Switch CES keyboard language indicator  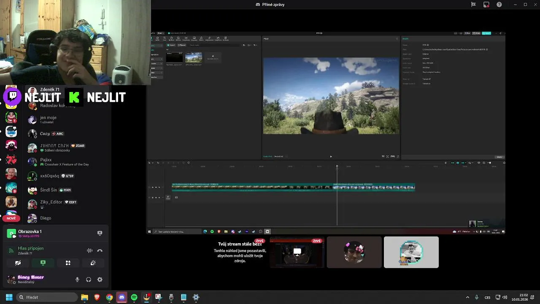[x=488, y=297]
